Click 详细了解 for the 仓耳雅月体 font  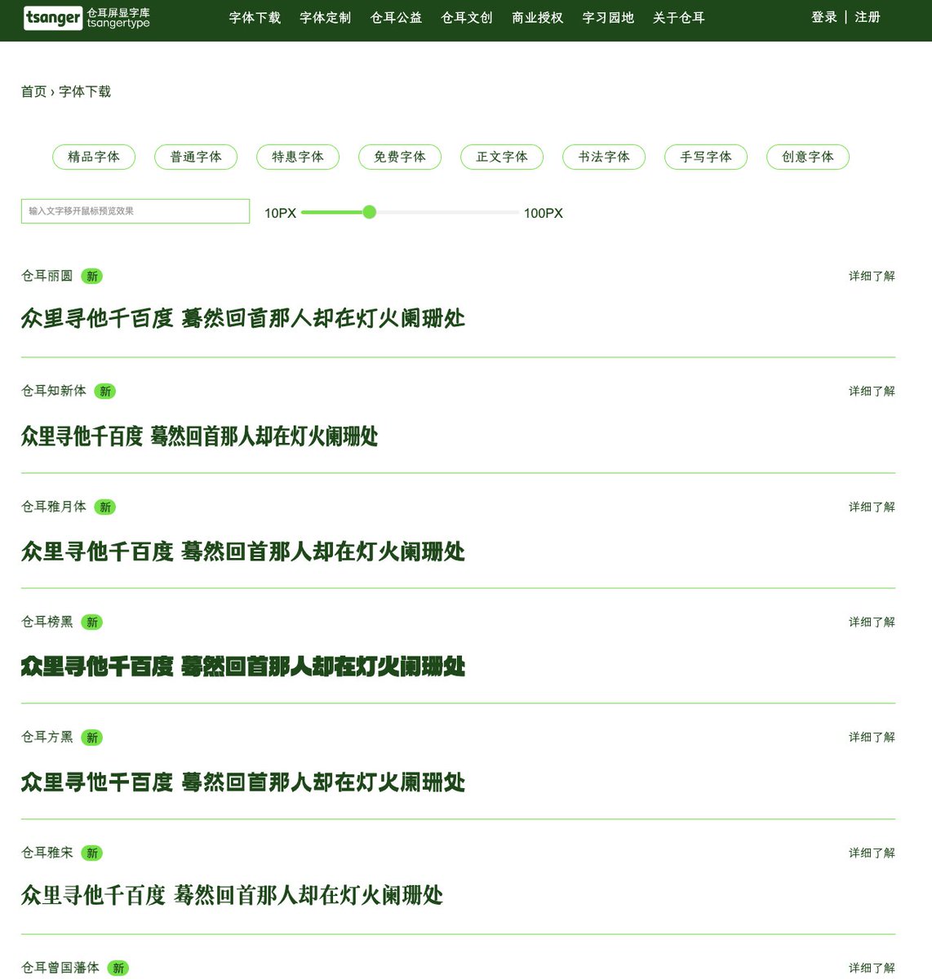tap(871, 507)
